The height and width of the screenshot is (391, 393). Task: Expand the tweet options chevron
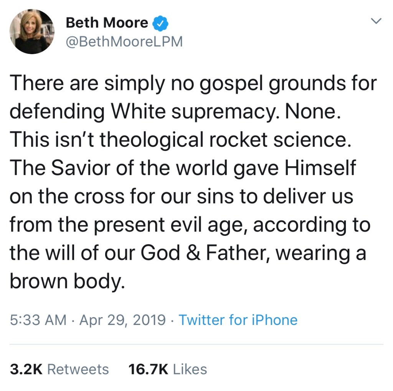(377, 22)
